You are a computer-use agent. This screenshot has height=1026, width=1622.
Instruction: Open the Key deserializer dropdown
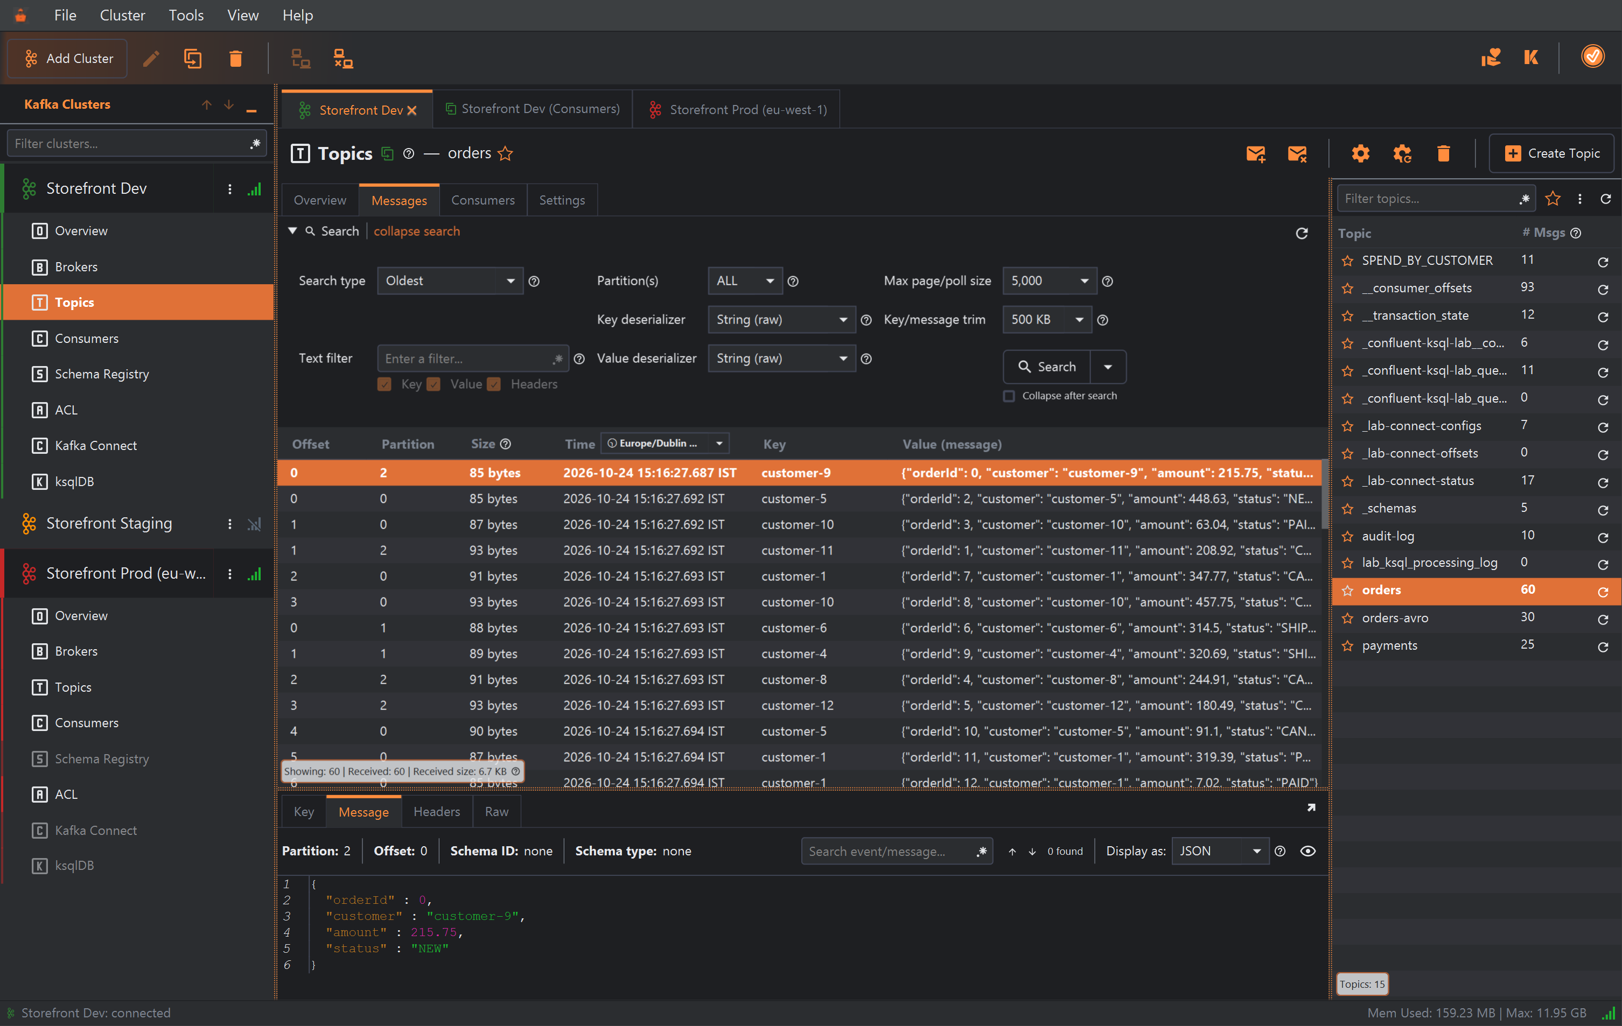click(x=781, y=319)
